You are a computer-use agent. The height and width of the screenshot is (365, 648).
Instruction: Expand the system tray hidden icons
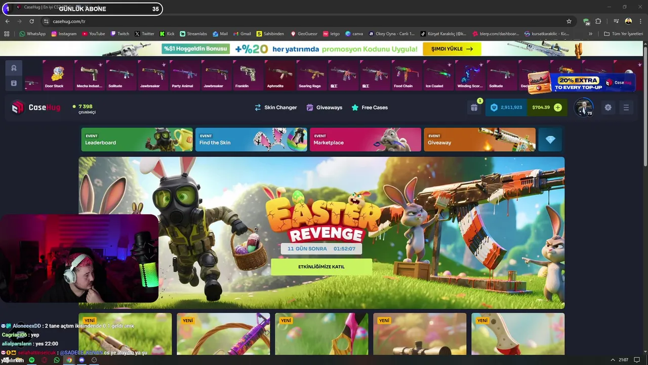click(613, 360)
